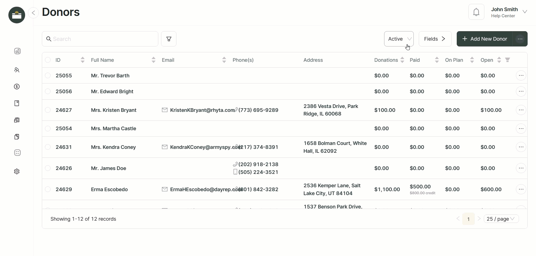Open the filter funnel icon beside search
Image resolution: width=536 pixels, height=256 pixels.
[x=169, y=39]
